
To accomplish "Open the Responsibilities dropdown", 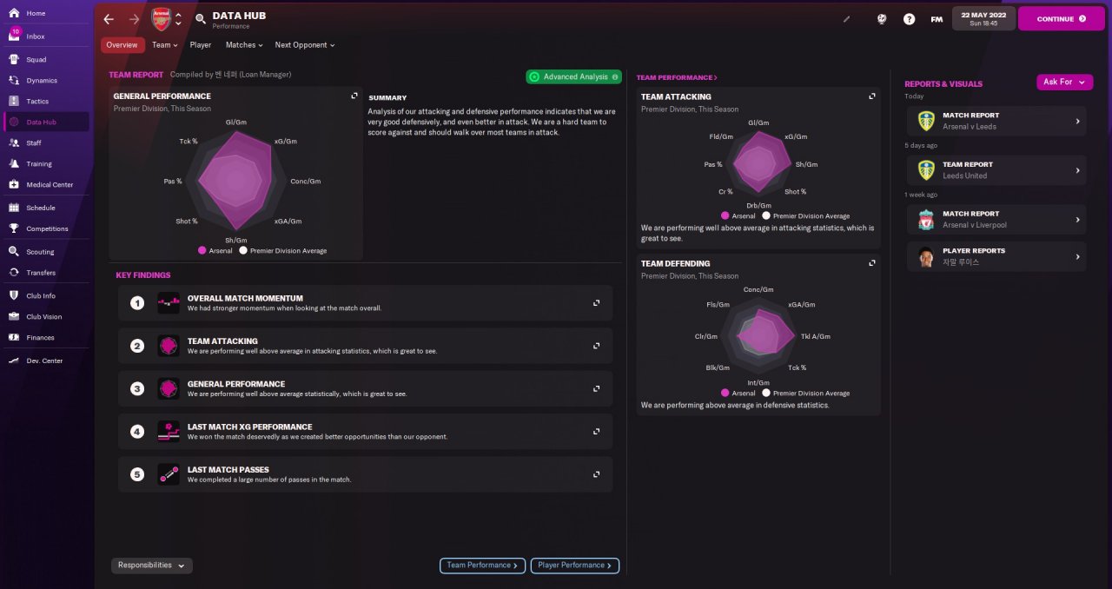I will (152, 566).
